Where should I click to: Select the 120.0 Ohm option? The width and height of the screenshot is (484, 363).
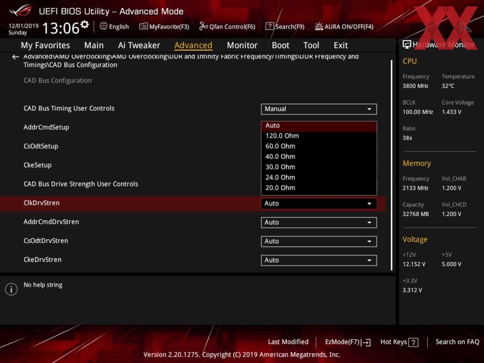[319, 136]
